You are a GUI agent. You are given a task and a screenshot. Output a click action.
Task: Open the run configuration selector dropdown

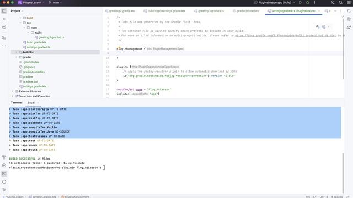point(275,2)
